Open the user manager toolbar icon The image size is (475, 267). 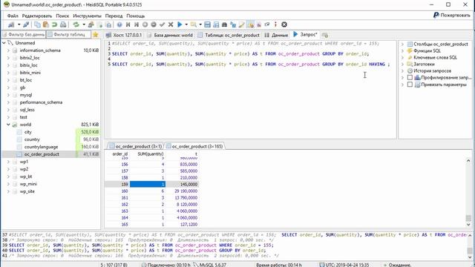point(91,24)
